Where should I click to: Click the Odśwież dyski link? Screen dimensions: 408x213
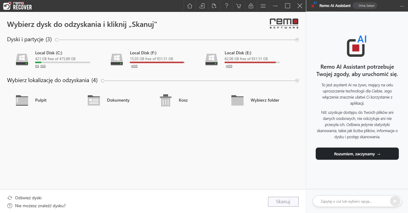point(28,198)
